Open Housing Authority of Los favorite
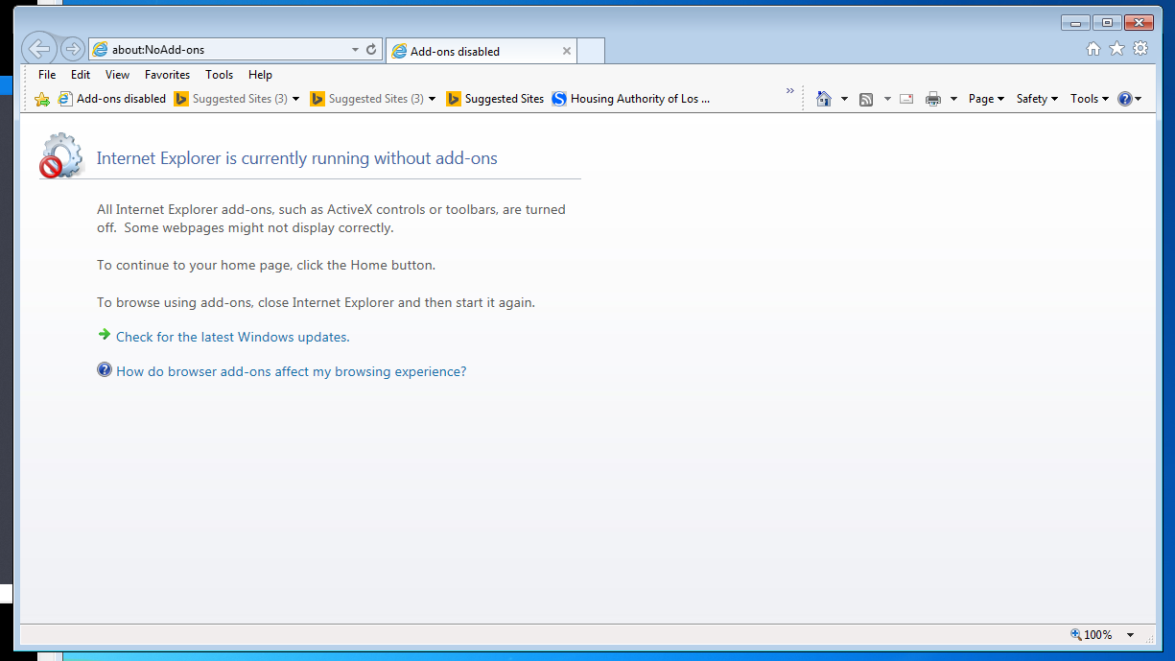The image size is (1175, 661). click(631, 99)
